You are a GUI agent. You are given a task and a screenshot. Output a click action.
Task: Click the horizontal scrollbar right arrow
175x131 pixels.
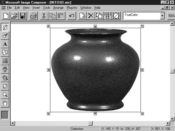pos(168,123)
